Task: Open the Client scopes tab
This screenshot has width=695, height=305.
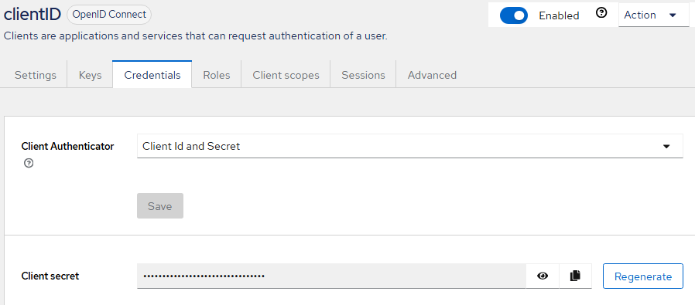Action: pyautogui.click(x=286, y=75)
